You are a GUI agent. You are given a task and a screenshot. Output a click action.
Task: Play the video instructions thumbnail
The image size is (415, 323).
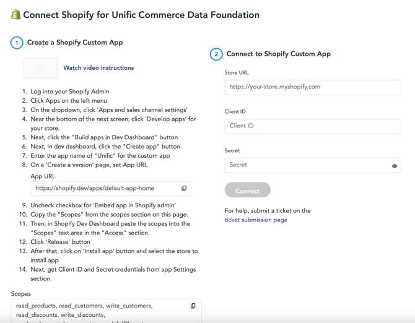click(x=40, y=69)
